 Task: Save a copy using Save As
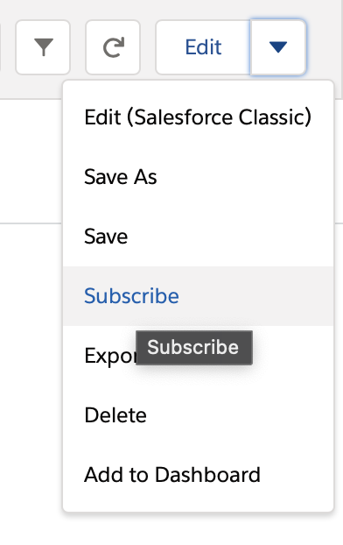coord(198,177)
